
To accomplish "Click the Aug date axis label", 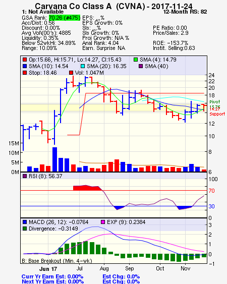I will point(104,269).
